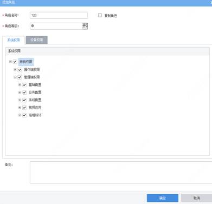Screen dimensions: 212x204
Task: Expand the 运维统计 tree node
Action: coord(20,115)
